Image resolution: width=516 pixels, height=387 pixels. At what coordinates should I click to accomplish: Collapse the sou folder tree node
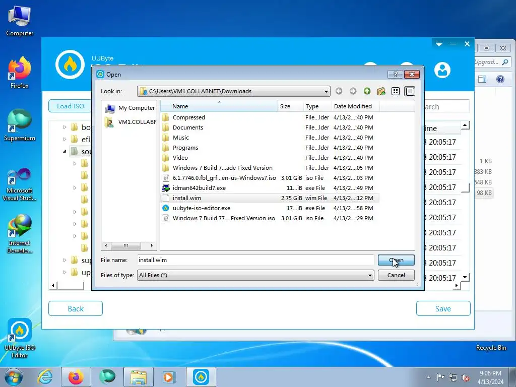[64, 151]
